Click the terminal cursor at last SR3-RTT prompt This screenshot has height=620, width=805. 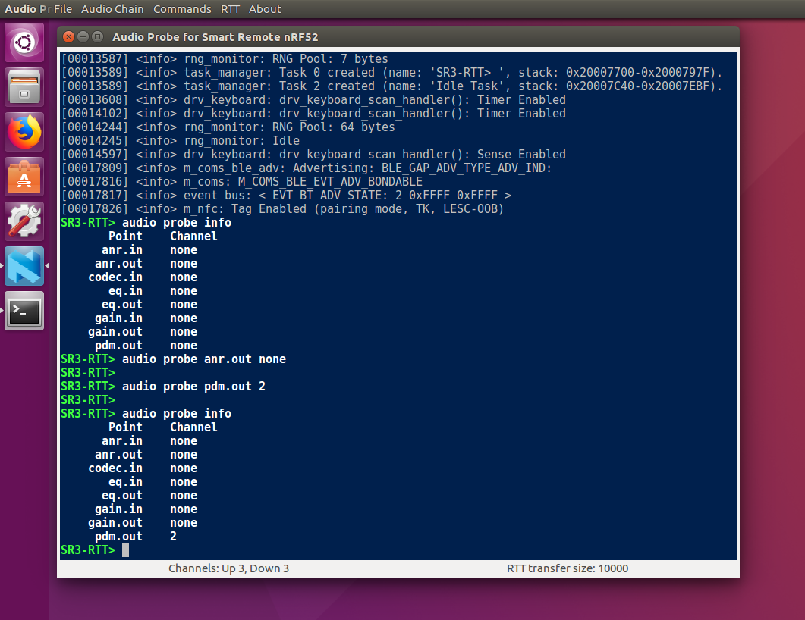point(125,550)
